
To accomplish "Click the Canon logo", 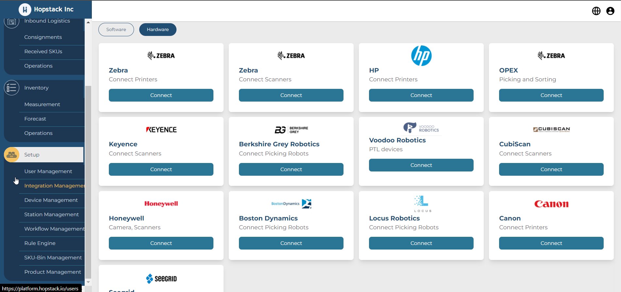I will (551, 204).
